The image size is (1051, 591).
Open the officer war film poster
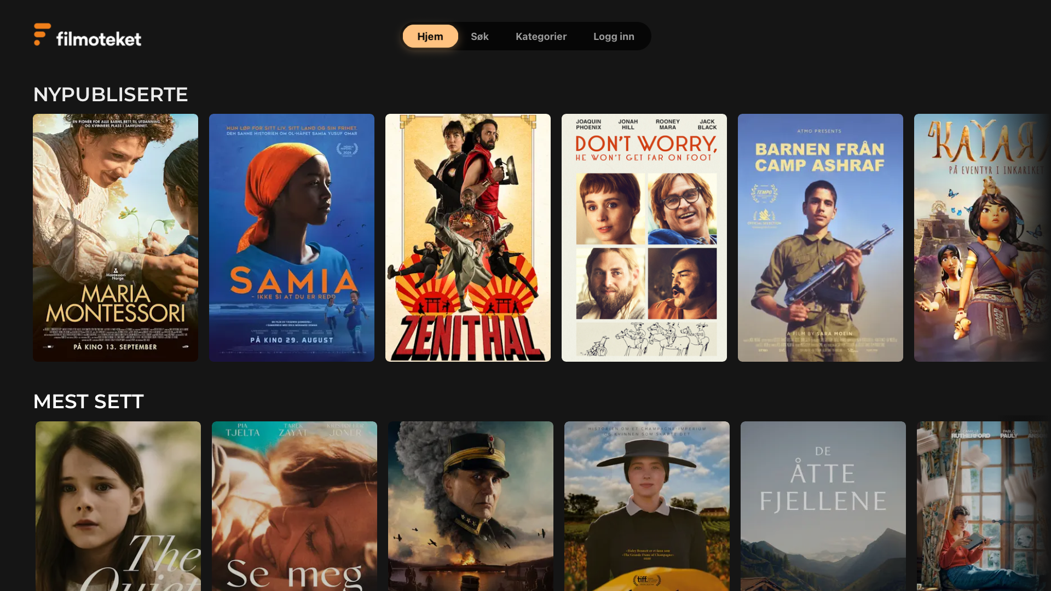471,506
